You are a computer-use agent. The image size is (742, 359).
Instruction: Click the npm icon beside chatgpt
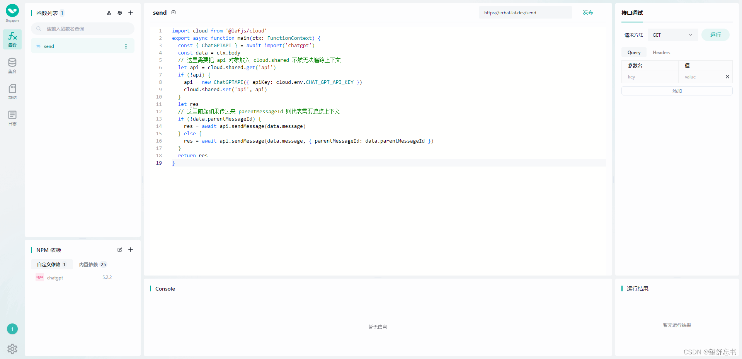click(40, 277)
